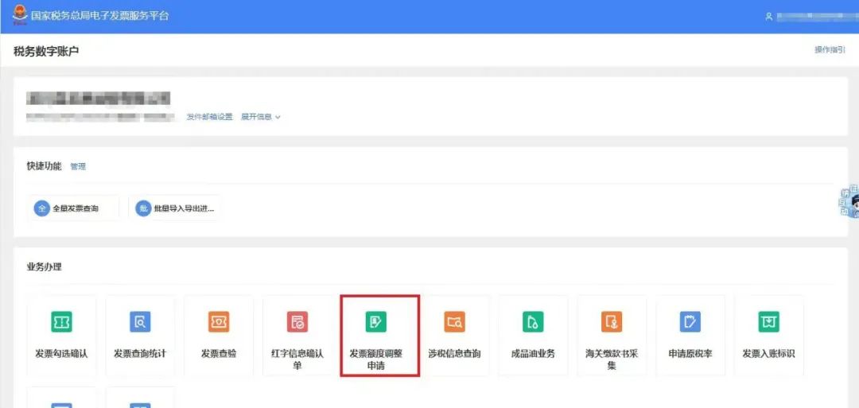Open 发票查验 orange ticket icon
The width and height of the screenshot is (859, 408).
pos(219,322)
